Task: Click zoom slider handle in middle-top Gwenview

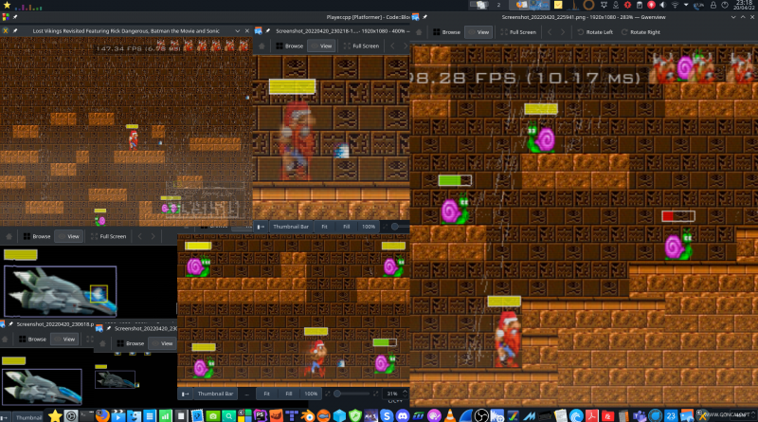Action: coord(395,227)
